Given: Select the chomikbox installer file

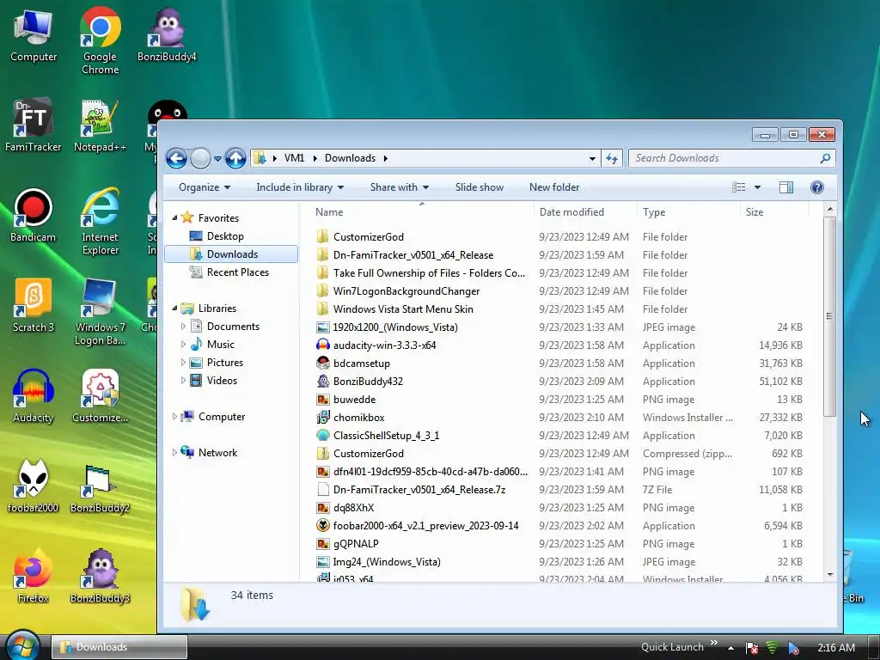Looking at the screenshot, I should [358, 418].
